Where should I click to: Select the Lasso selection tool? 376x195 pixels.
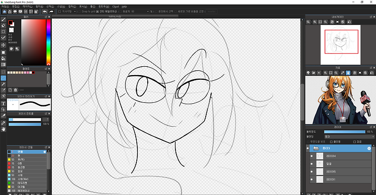point(3,78)
